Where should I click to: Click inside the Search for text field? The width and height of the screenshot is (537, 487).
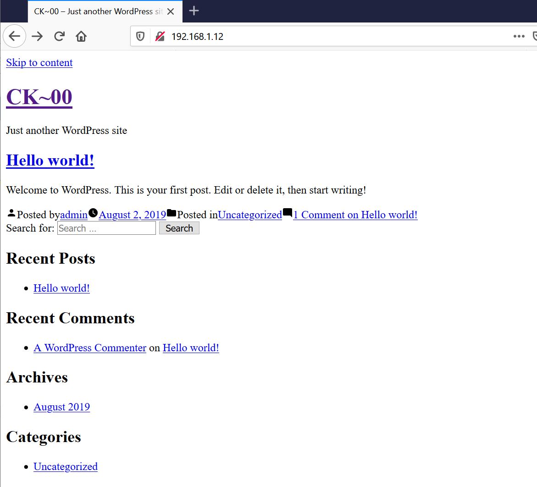click(106, 228)
